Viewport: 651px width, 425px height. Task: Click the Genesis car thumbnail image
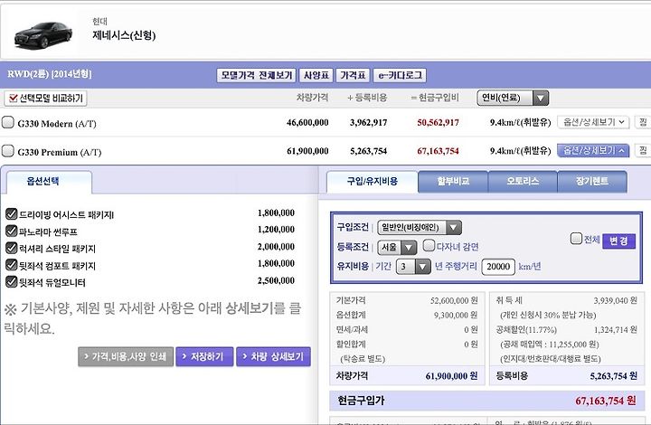(x=43, y=34)
